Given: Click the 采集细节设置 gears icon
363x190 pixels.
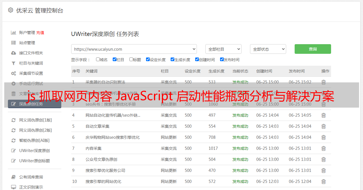Looking at the screenshot, I should click(x=13, y=73).
